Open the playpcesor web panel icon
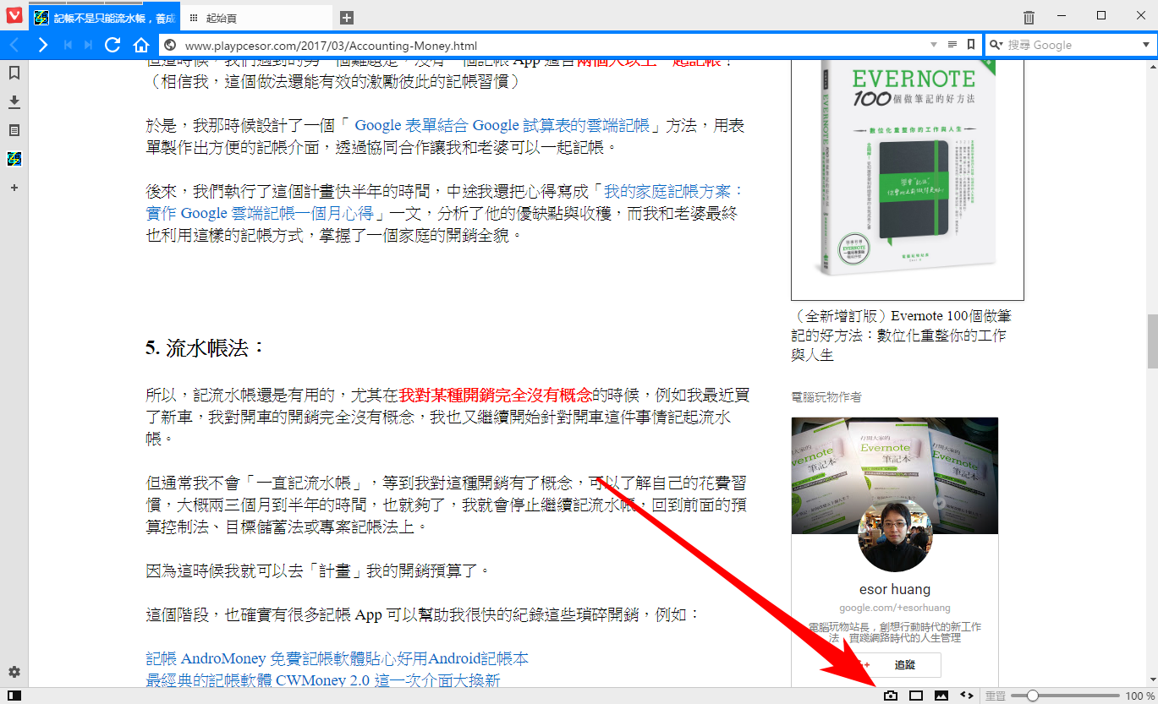Viewport: 1158px width, 704px height. [x=14, y=159]
